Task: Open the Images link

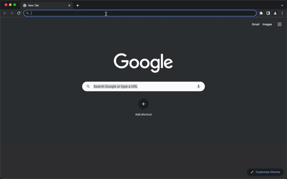Action: pyautogui.click(x=267, y=24)
